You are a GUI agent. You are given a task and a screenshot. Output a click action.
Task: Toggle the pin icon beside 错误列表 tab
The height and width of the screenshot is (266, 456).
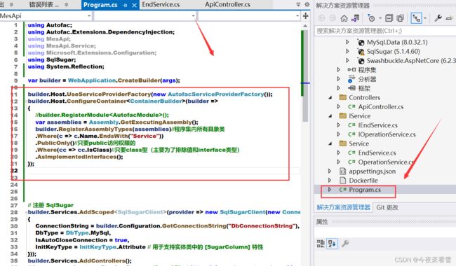click(x=66, y=5)
